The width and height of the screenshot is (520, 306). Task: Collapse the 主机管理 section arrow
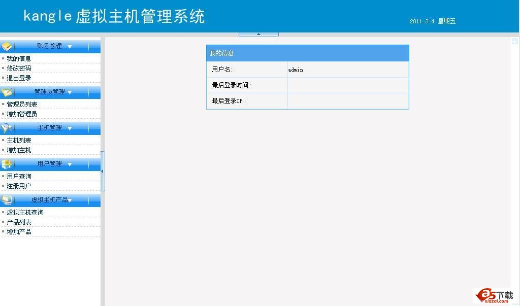coord(70,128)
